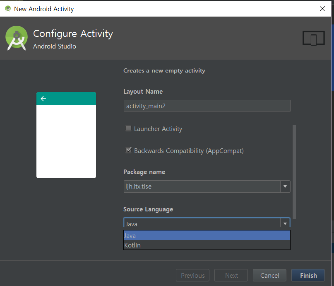
Task: Click the 'Source Language' label
Action: click(148, 209)
